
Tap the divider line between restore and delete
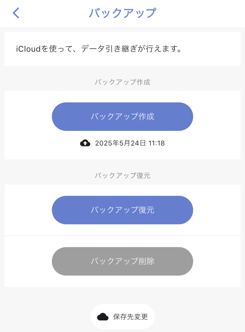point(122,235)
